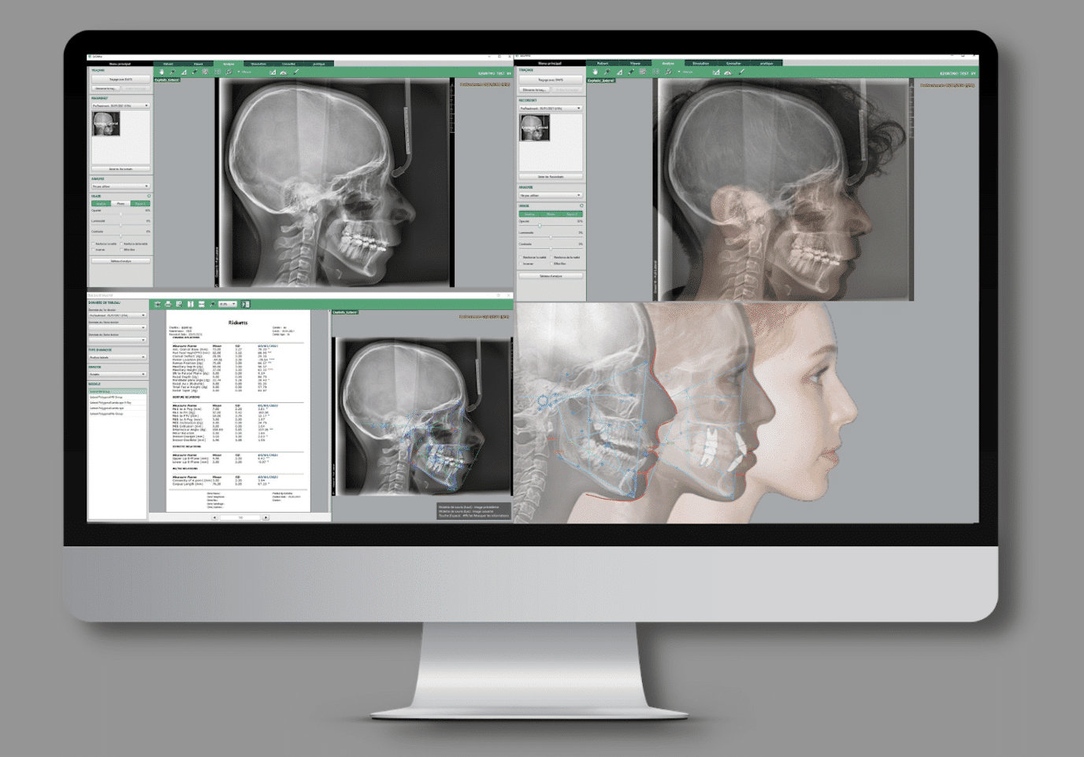1084x757 pixels.
Task: Click Traçage avec DHYS button in left window
Action: pos(121,79)
